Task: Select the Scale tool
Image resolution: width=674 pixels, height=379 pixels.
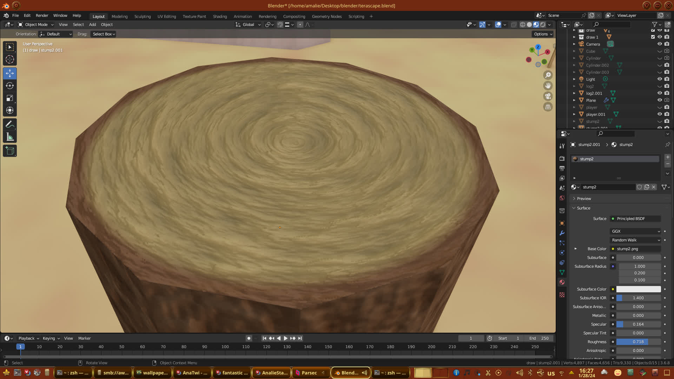Action: click(x=10, y=98)
